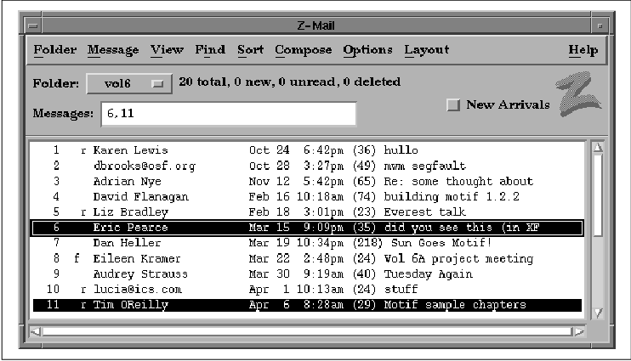Click the scroll up arrow in message list
The width and height of the screenshot is (631, 361).
click(597, 148)
